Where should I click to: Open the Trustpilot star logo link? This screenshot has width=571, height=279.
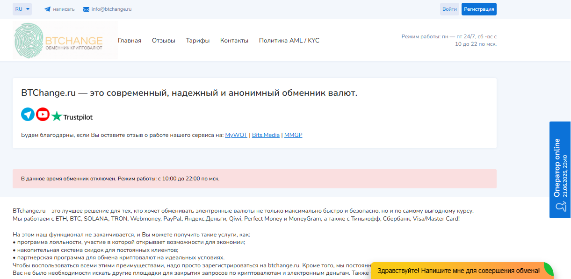click(x=72, y=116)
